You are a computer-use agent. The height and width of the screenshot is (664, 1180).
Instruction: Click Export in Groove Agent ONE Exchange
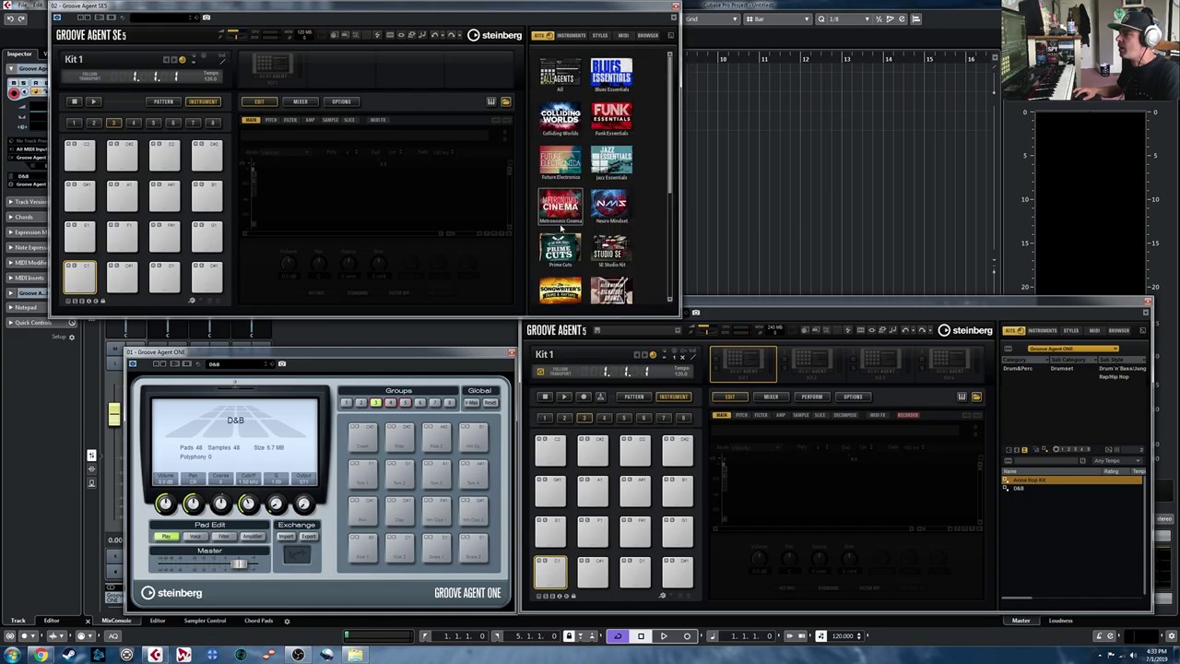[x=308, y=536]
